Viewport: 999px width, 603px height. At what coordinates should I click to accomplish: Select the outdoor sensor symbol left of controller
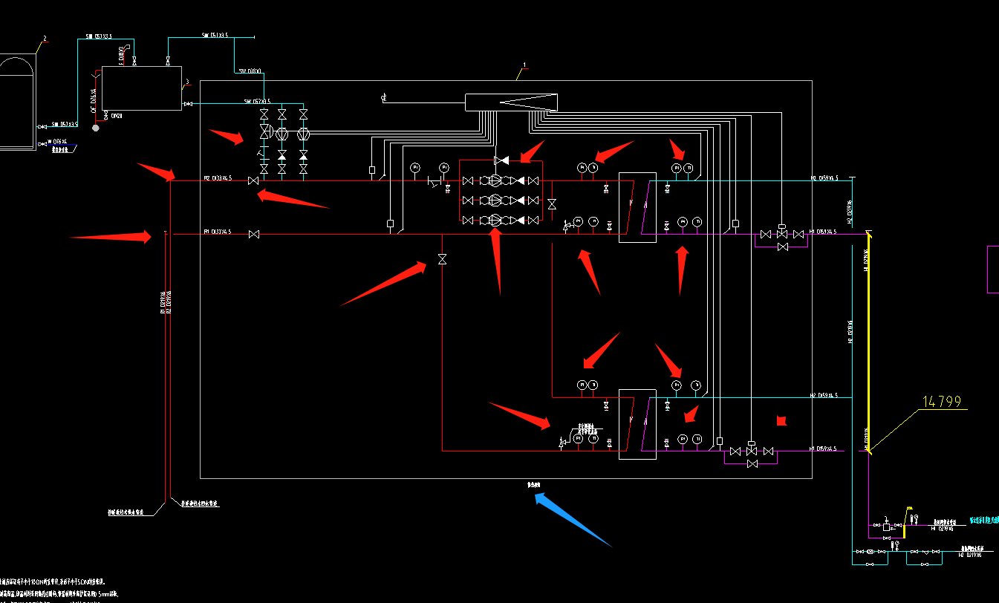383,97
